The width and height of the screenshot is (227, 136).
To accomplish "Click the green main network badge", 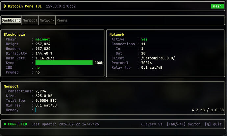I will pos(217,6).
